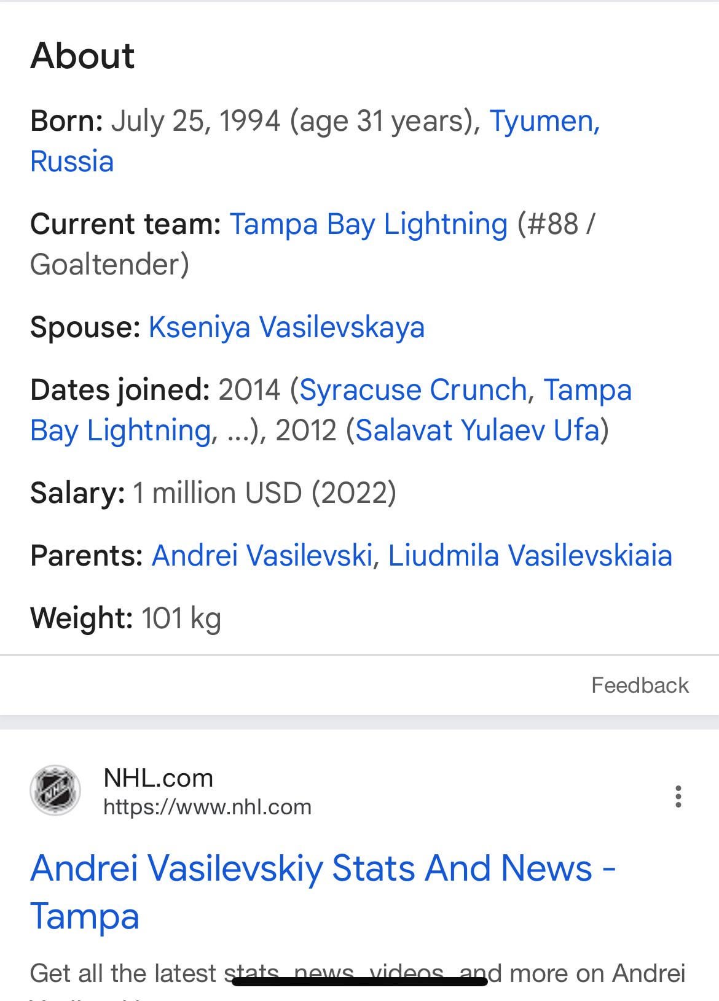Click the NHL logo icon
719x1001 pixels.
[x=55, y=791]
